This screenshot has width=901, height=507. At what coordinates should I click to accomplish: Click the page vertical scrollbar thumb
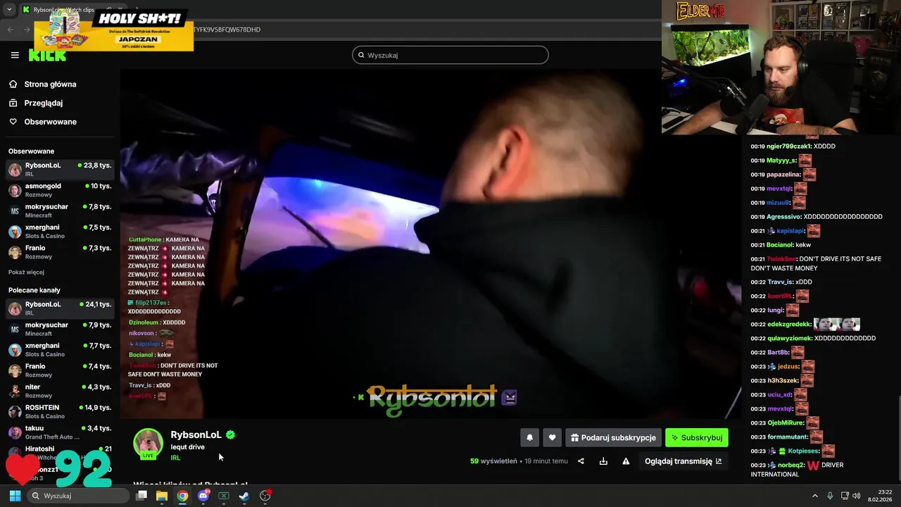pyautogui.click(x=898, y=438)
